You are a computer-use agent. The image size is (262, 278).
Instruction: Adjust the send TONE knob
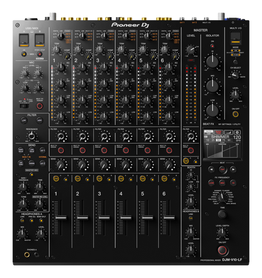23,204
